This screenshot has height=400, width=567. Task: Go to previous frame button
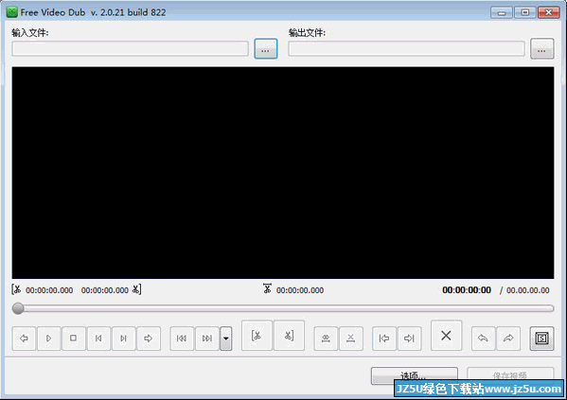coord(98,339)
